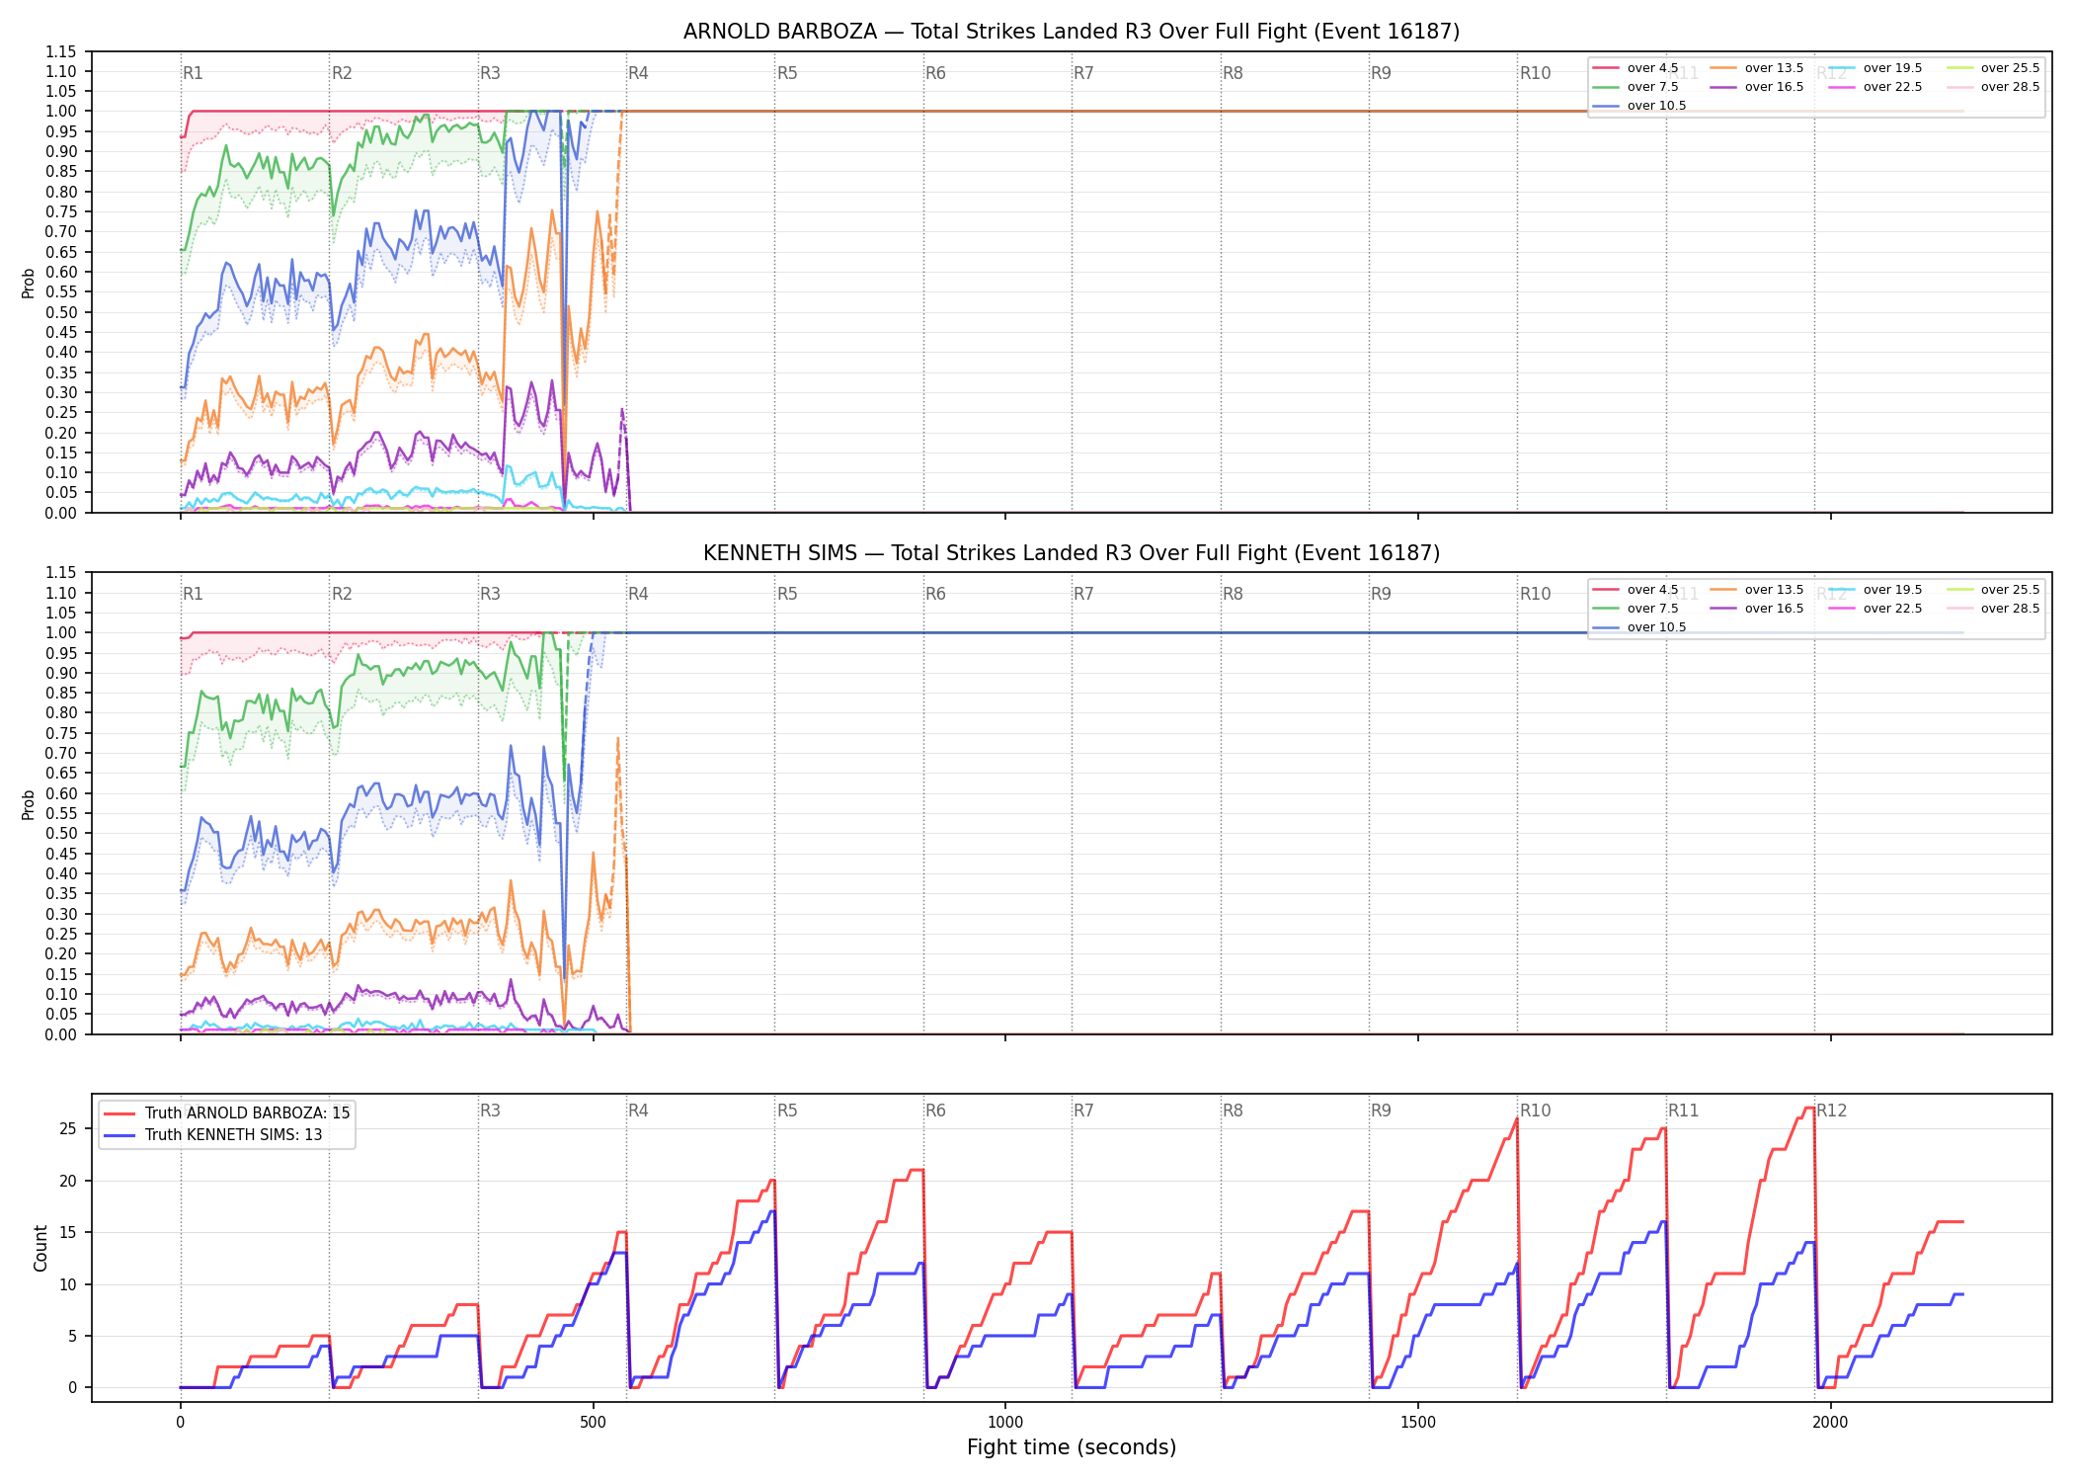Click red 'over 4.5' swatch in Sims legend

[x=1606, y=590]
